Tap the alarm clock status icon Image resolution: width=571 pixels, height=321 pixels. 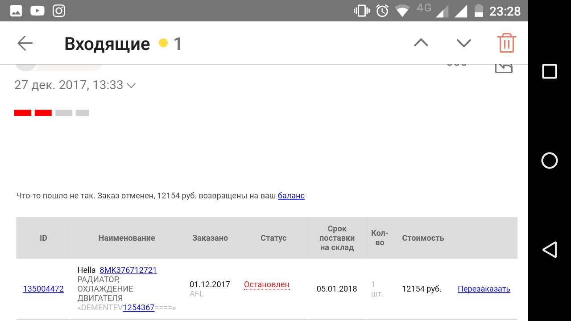pos(382,11)
